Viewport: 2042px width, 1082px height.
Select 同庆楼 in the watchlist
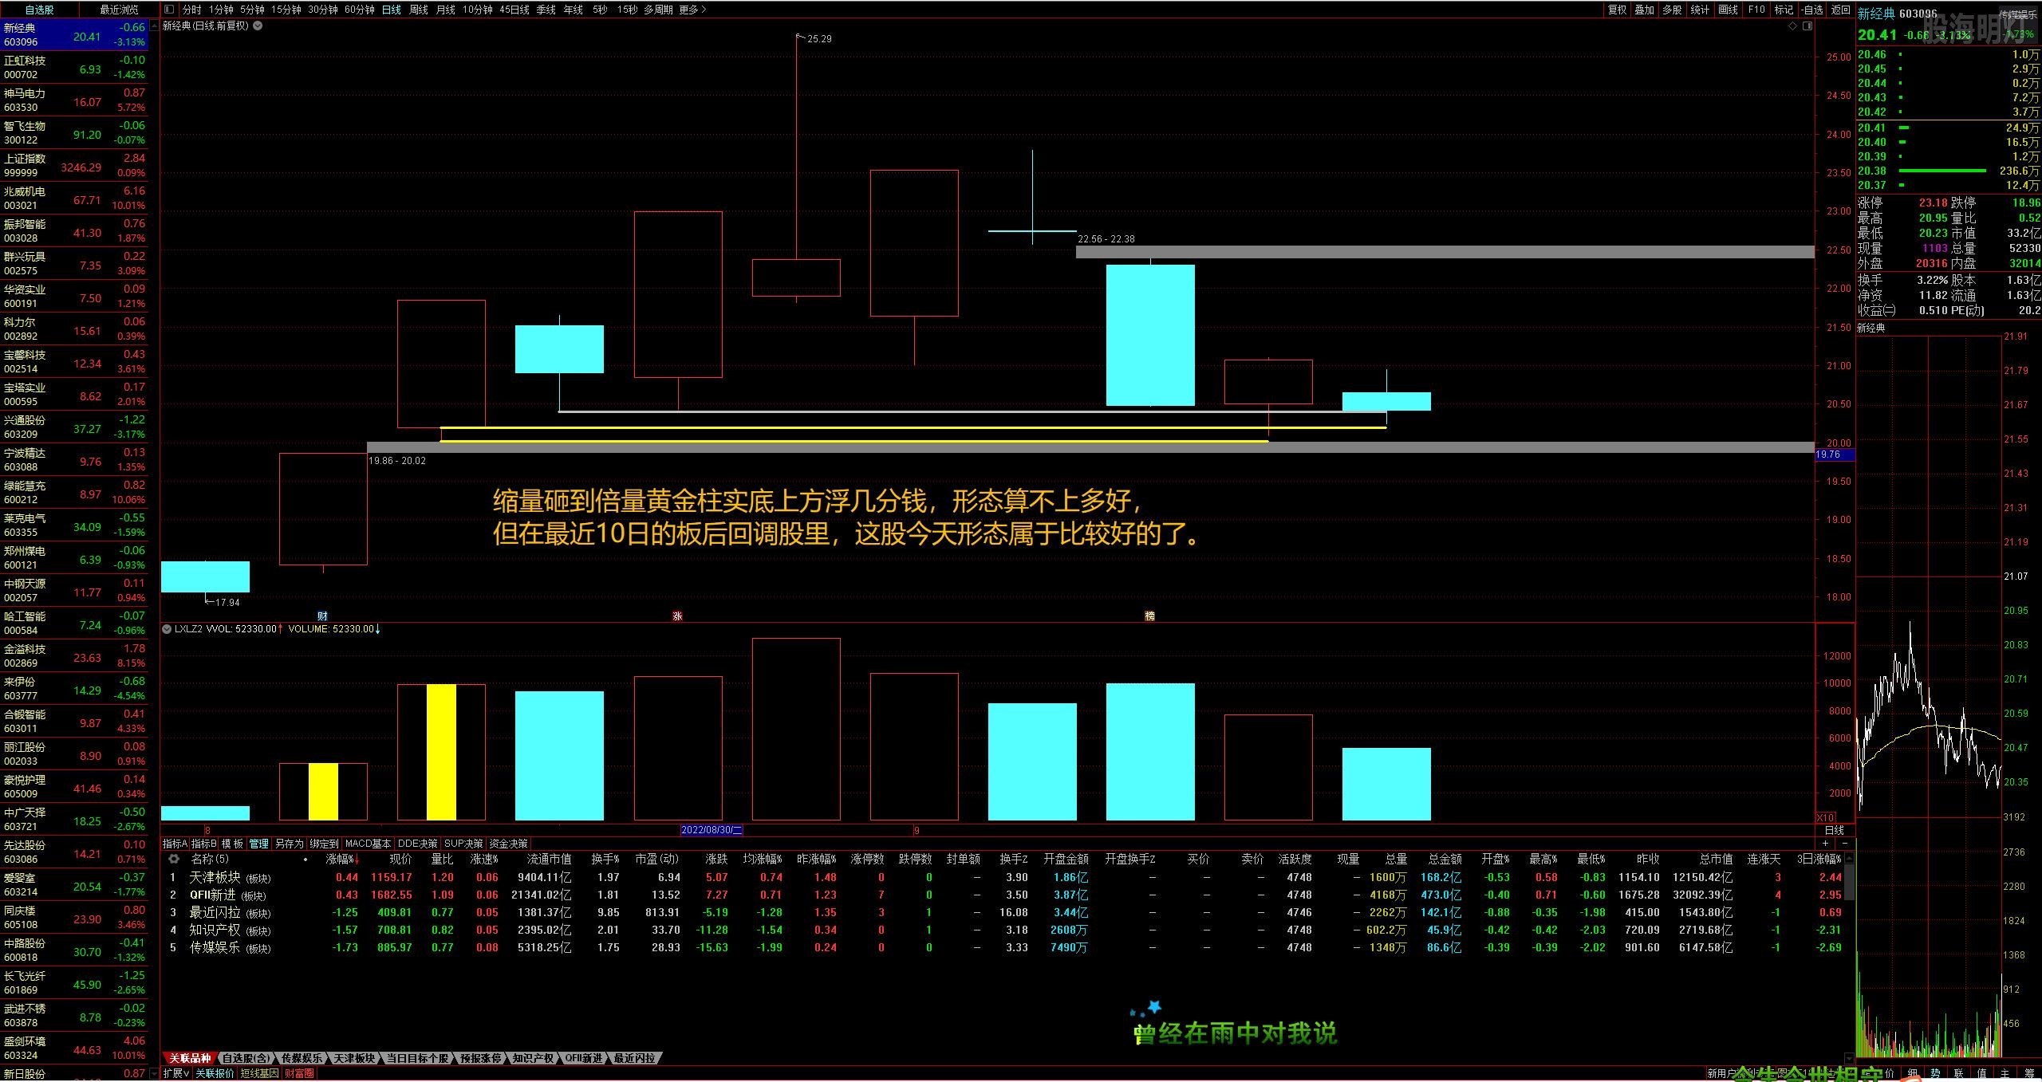pos(74,918)
